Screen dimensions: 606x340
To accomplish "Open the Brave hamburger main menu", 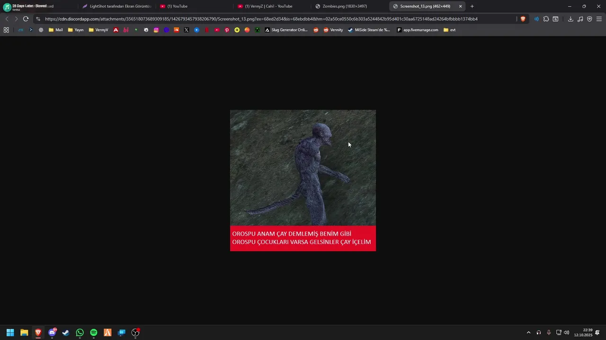I will pos(599,19).
